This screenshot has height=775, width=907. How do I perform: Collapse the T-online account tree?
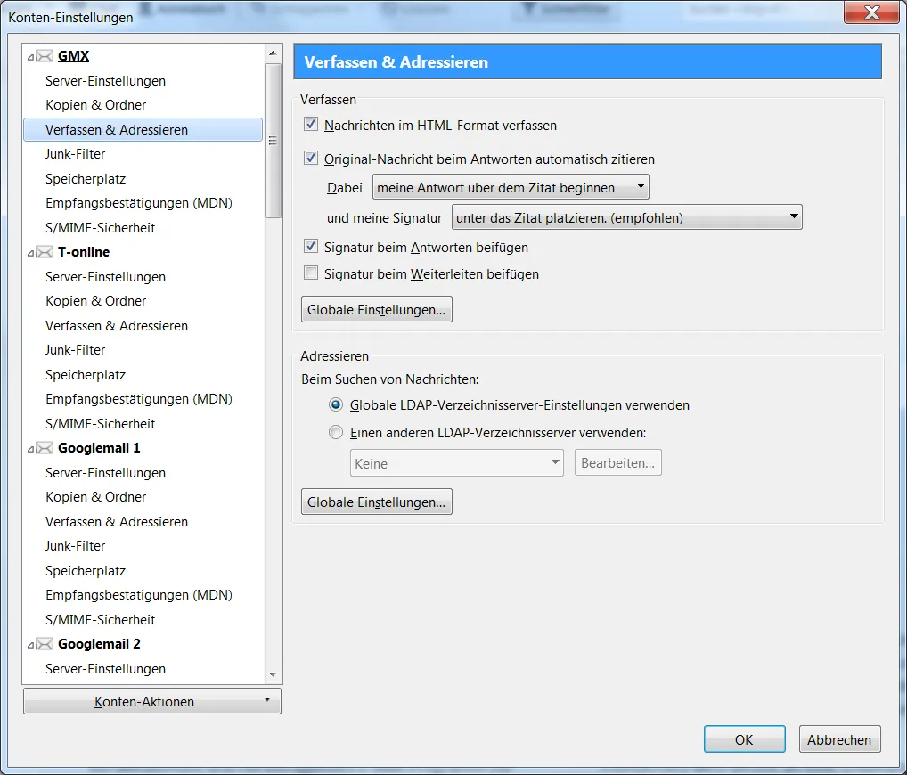(x=30, y=253)
